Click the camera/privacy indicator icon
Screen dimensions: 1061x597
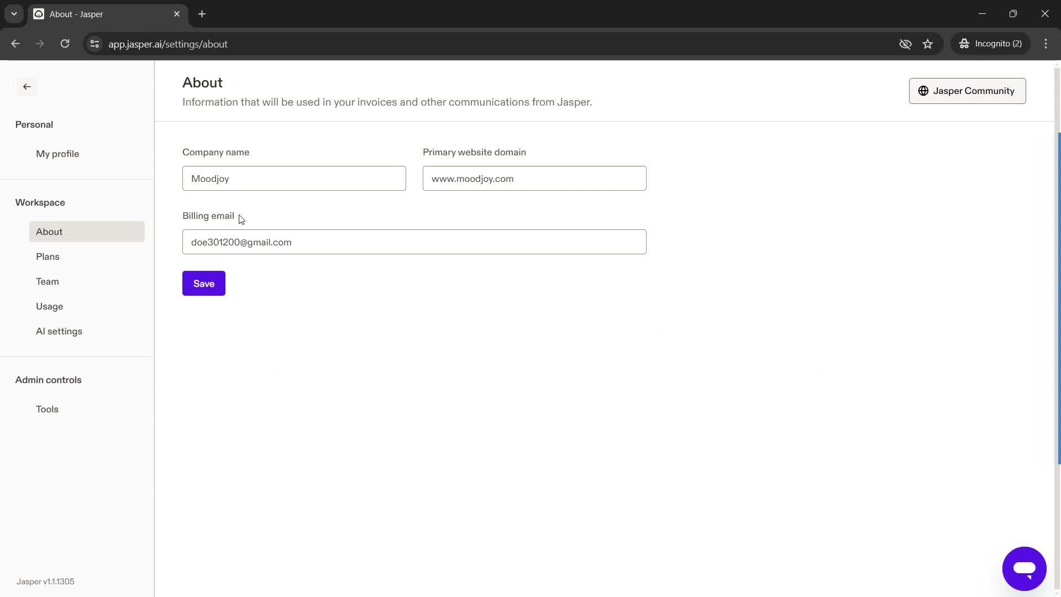tap(906, 44)
